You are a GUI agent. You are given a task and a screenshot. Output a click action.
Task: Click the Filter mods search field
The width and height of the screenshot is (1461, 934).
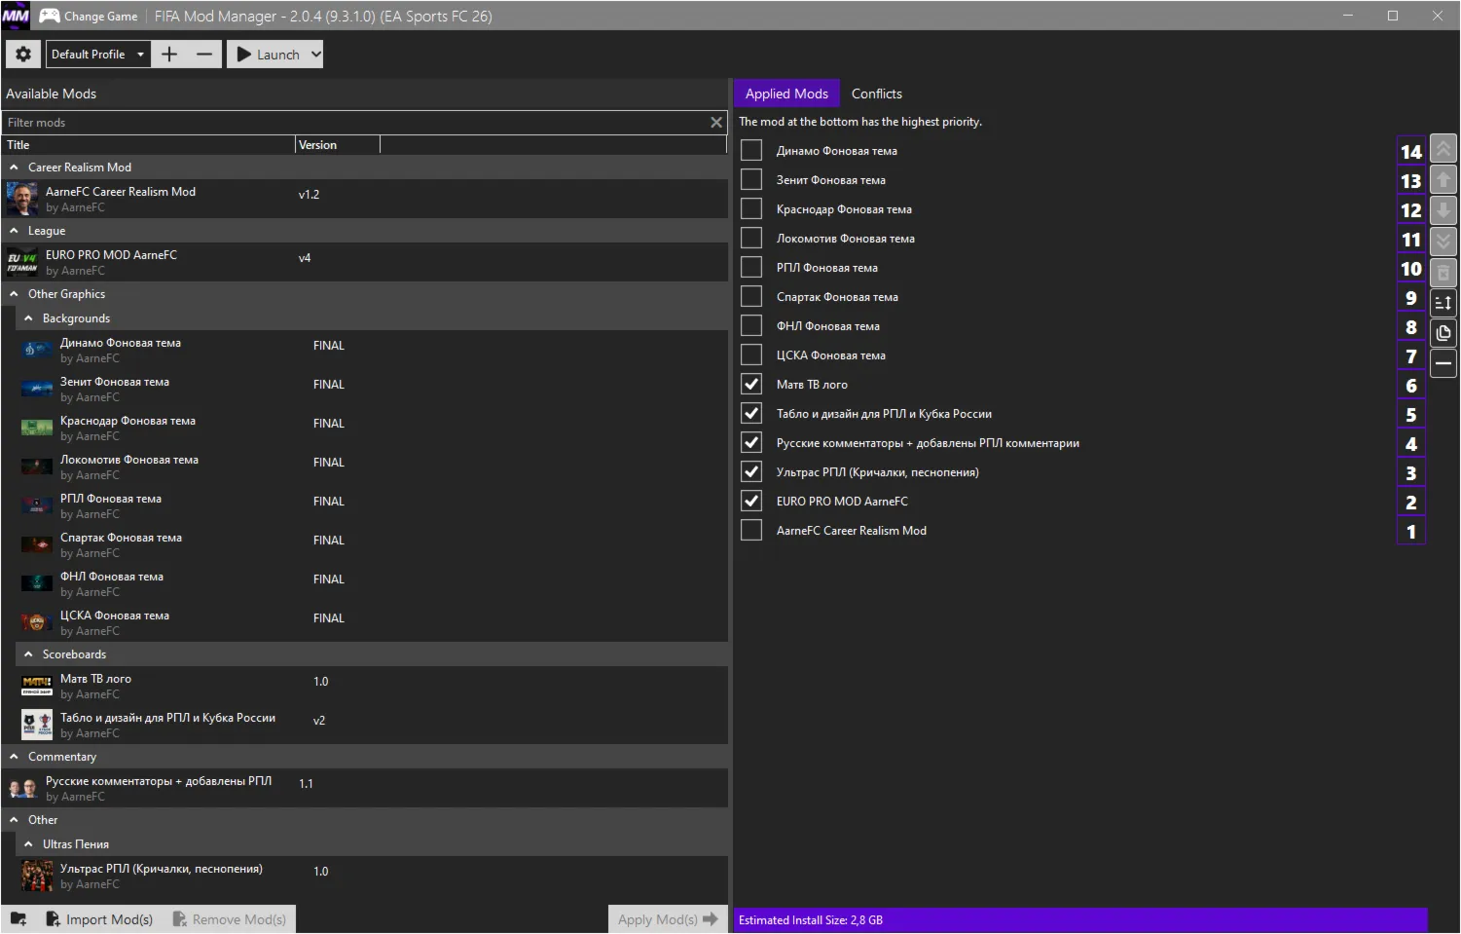(355, 123)
